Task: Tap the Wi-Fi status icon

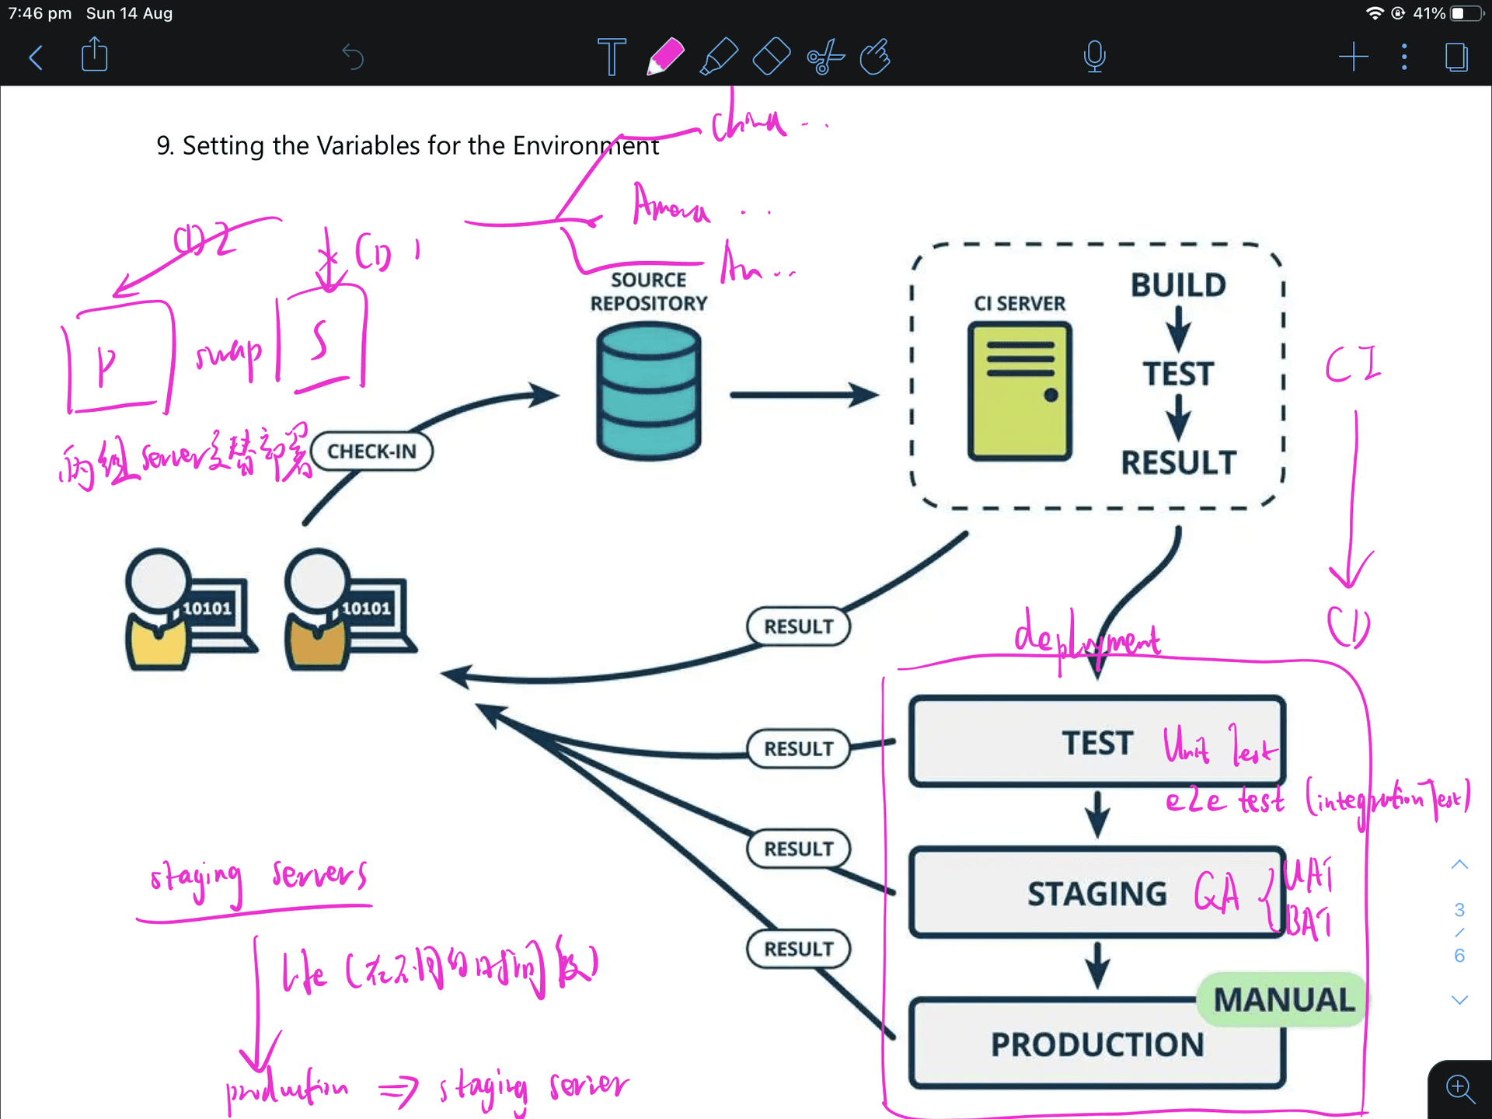Action: pyautogui.click(x=1374, y=13)
